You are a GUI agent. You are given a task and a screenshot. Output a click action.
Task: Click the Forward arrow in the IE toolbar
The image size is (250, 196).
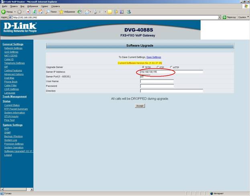pyautogui.click(x=19, y=12)
